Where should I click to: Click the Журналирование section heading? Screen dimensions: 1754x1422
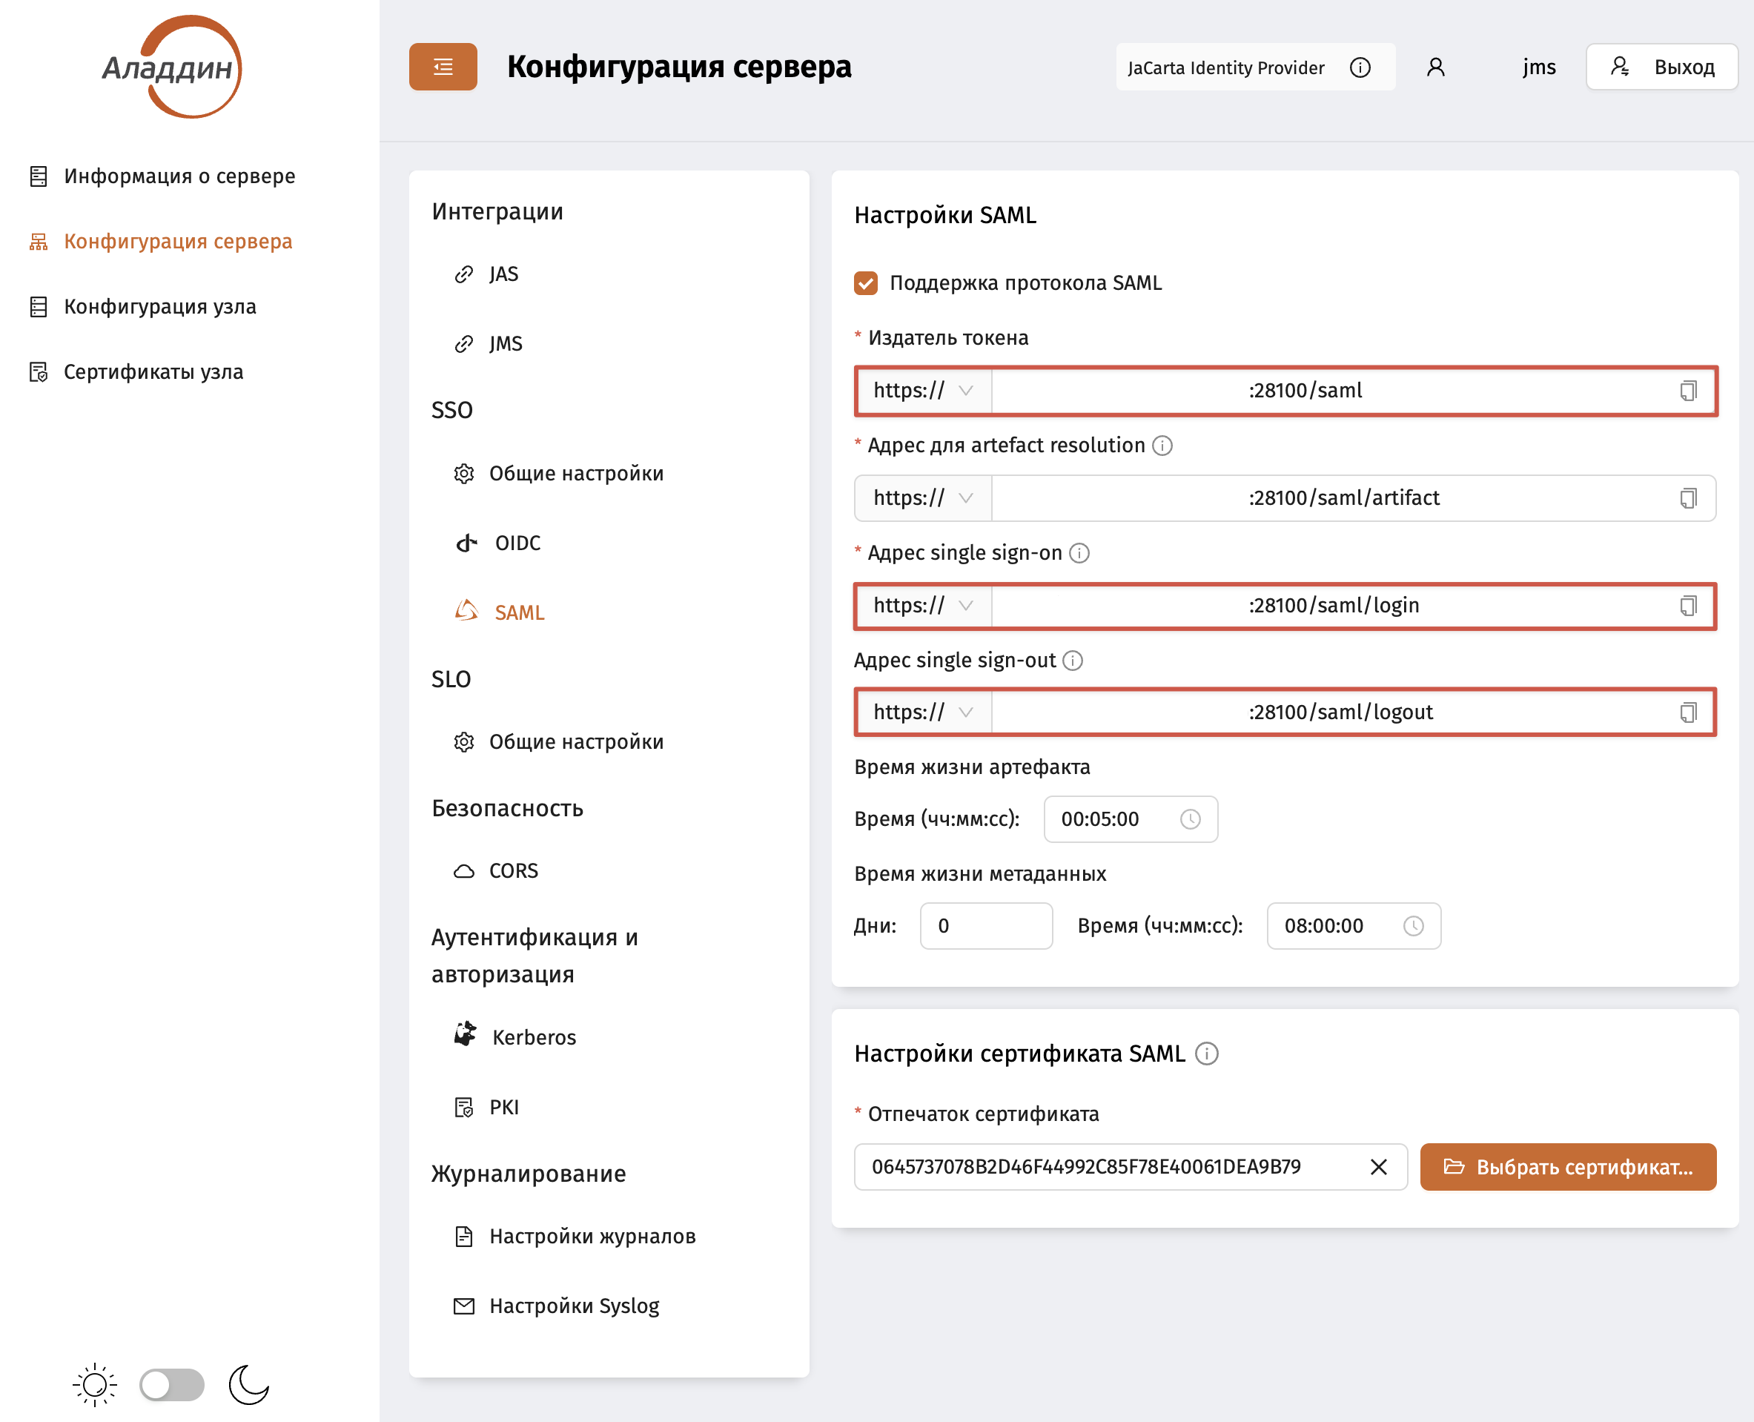click(528, 1174)
